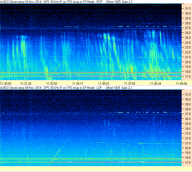This screenshot has width=192, height=172.
Task: Pick the 24.0 frequency label in LCP chart
Action: pyautogui.click(x=188, y=128)
